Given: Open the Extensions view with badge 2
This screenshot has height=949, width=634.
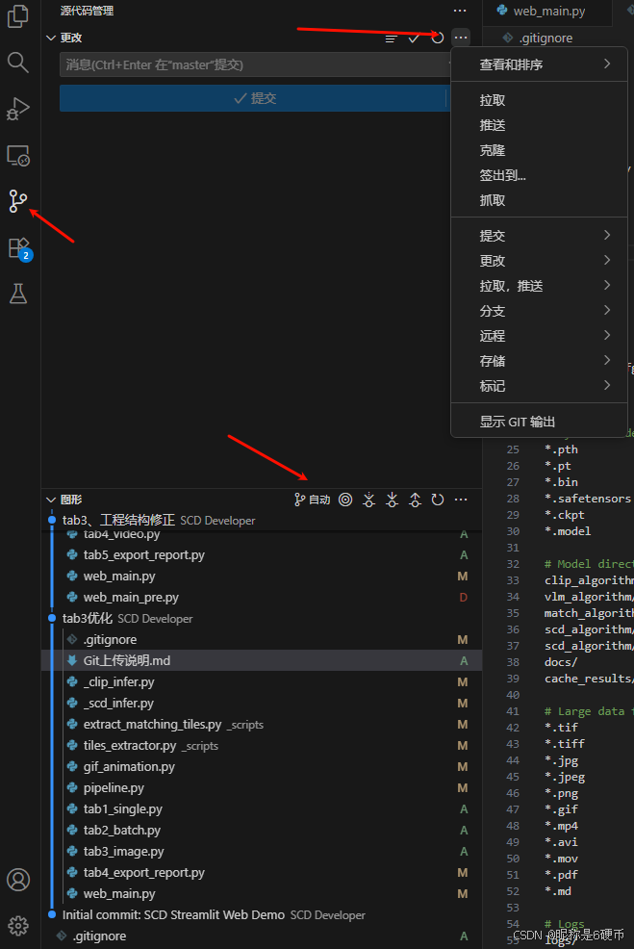Looking at the screenshot, I should [18, 248].
